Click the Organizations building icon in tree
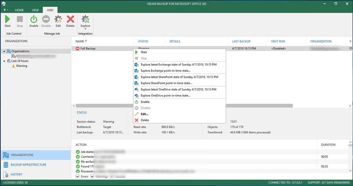 (9, 51)
